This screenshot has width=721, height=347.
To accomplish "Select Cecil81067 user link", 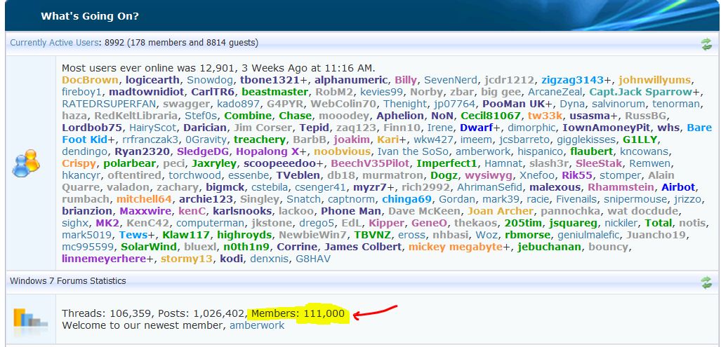I will point(491,116).
